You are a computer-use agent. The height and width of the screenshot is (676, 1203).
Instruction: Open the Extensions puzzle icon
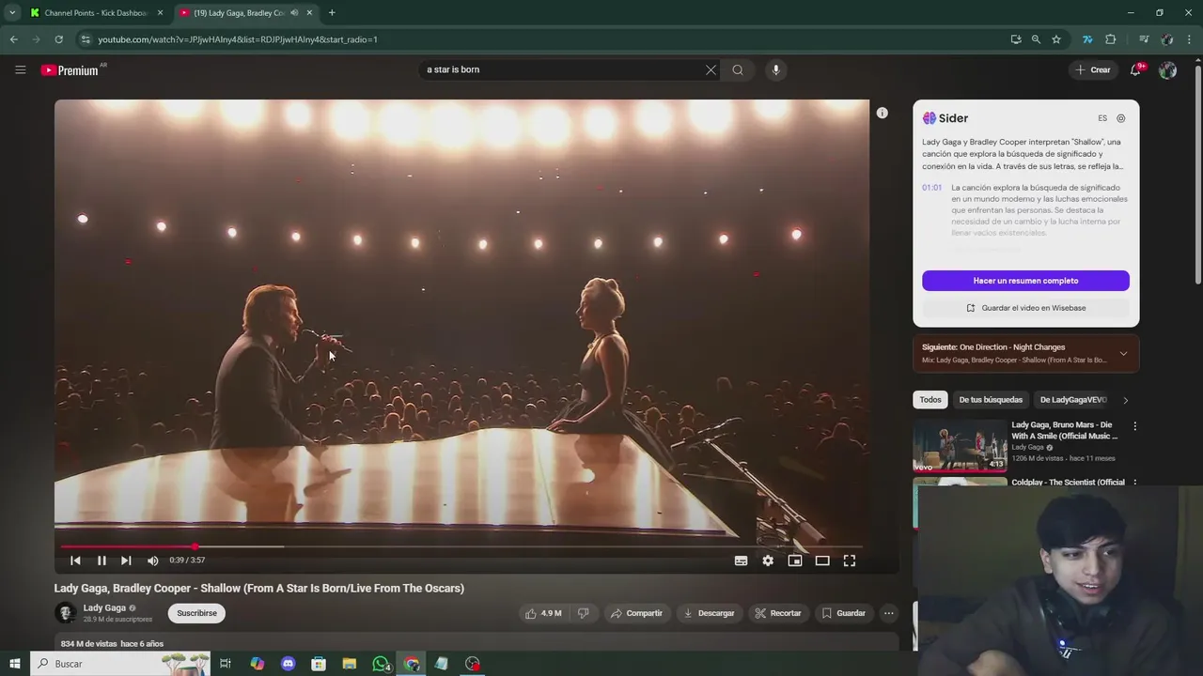click(x=1111, y=39)
